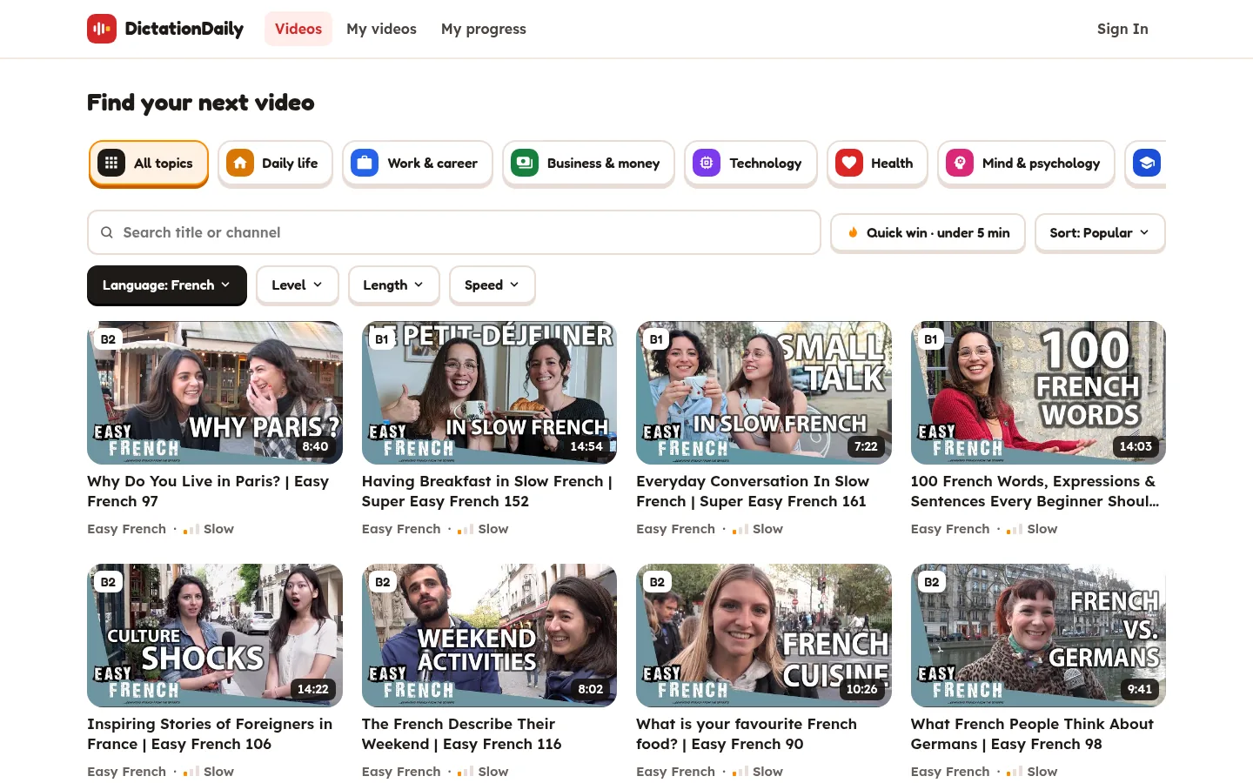Screen dimensions: 1253x783
Task: Open 'Inspiring Stories of Foreigners in France' title
Action: (x=210, y=734)
